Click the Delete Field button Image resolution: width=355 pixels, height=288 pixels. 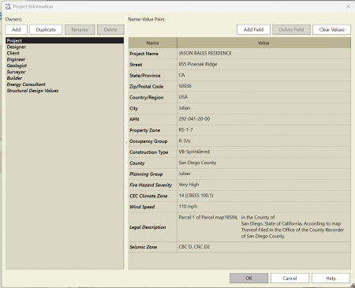pos(291,30)
